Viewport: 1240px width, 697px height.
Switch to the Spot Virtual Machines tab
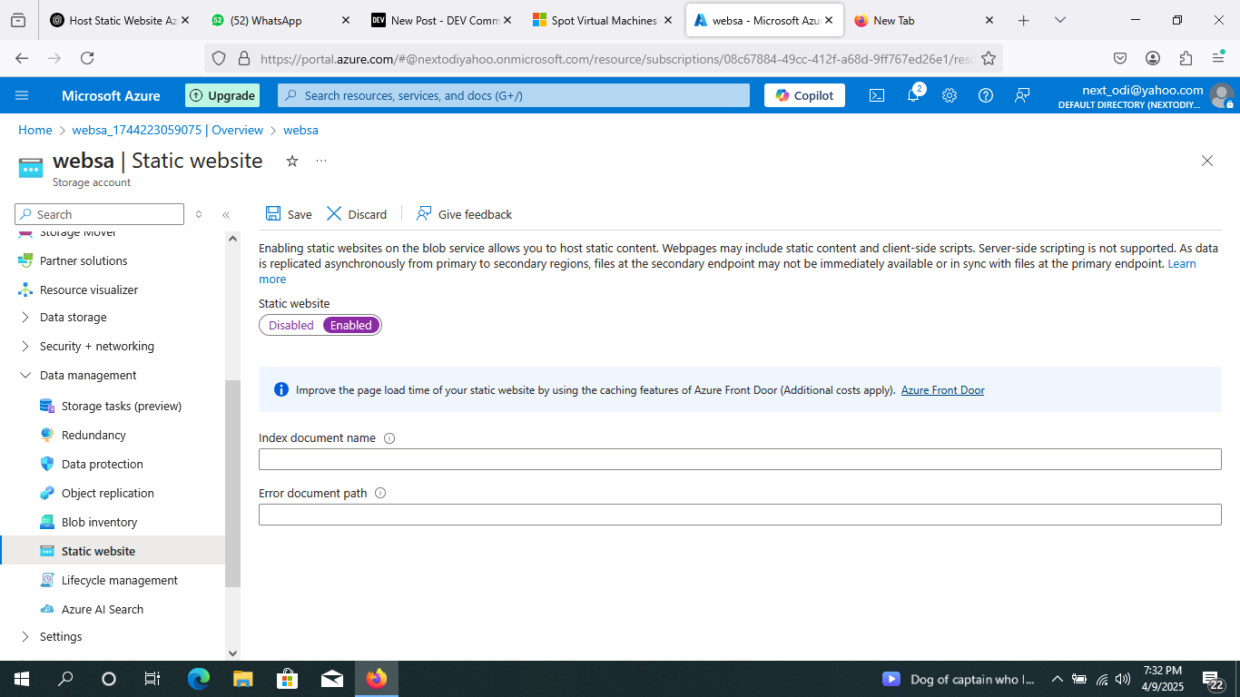[602, 20]
